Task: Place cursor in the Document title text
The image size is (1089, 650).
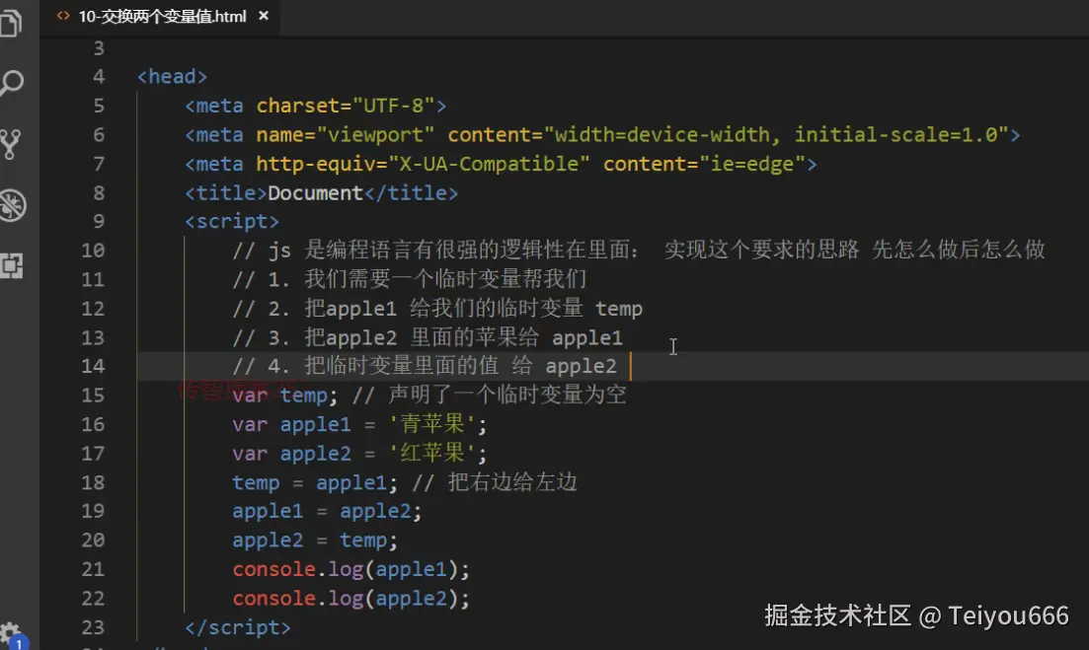Action: pos(316,193)
